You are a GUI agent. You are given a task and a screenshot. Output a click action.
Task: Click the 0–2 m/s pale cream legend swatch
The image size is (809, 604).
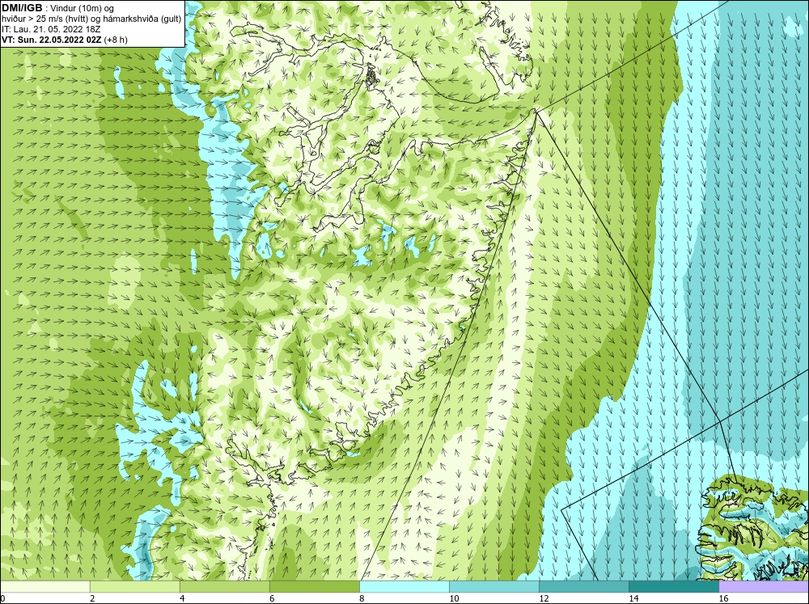click(45, 587)
